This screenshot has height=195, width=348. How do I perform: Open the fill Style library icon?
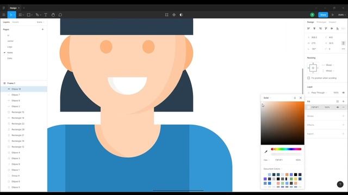337,101
